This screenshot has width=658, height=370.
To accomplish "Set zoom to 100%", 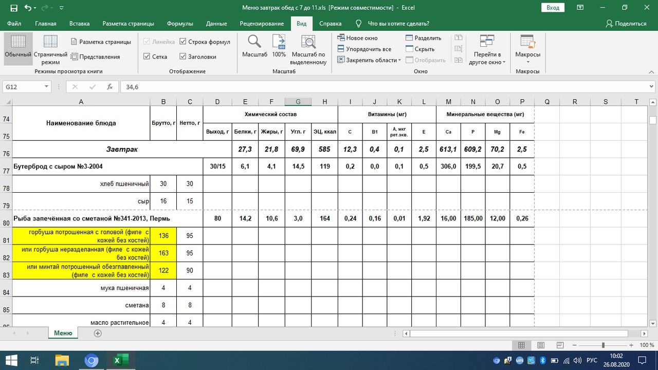I will [279, 48].
